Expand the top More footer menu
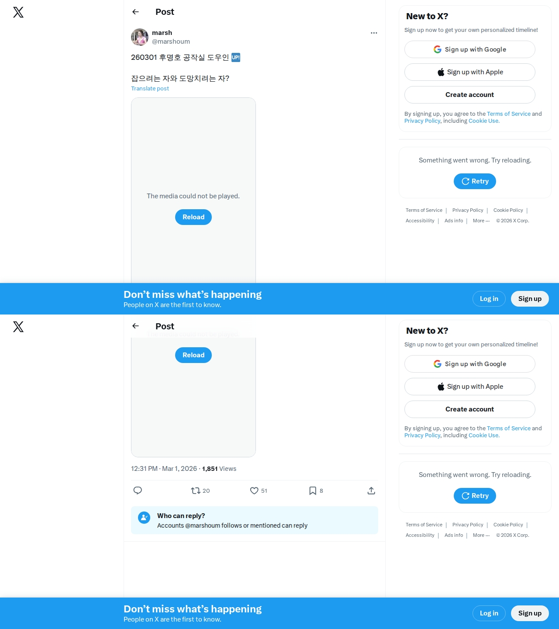 (481, 221)
